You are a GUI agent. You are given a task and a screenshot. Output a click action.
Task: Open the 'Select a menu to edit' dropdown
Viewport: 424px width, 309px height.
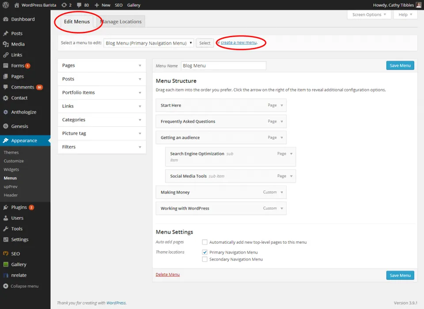click(x=148, y=43)
